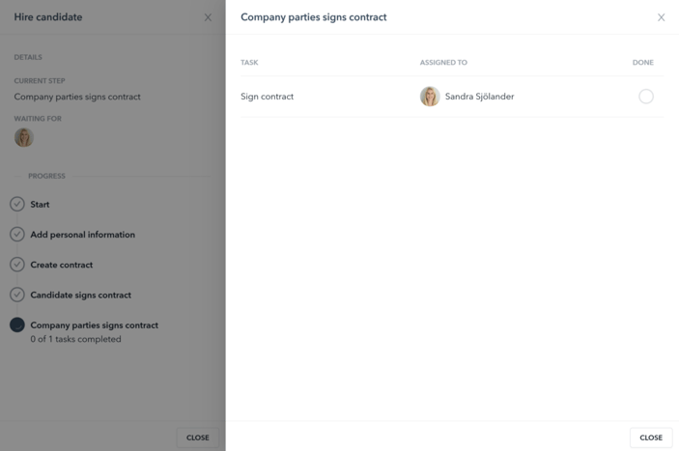Select Company parties signs contract progress step
This screenshot has width=679, height=451.
94,325
